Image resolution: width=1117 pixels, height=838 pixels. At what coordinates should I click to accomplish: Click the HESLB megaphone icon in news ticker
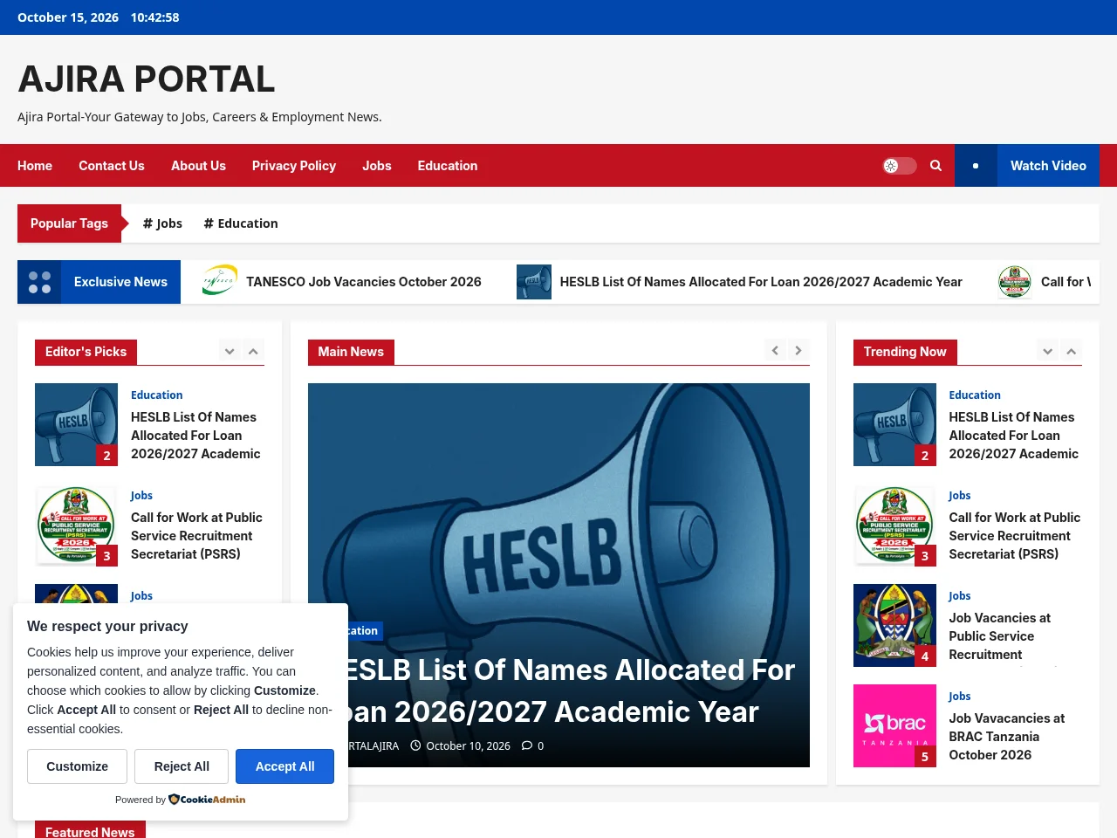534,282
